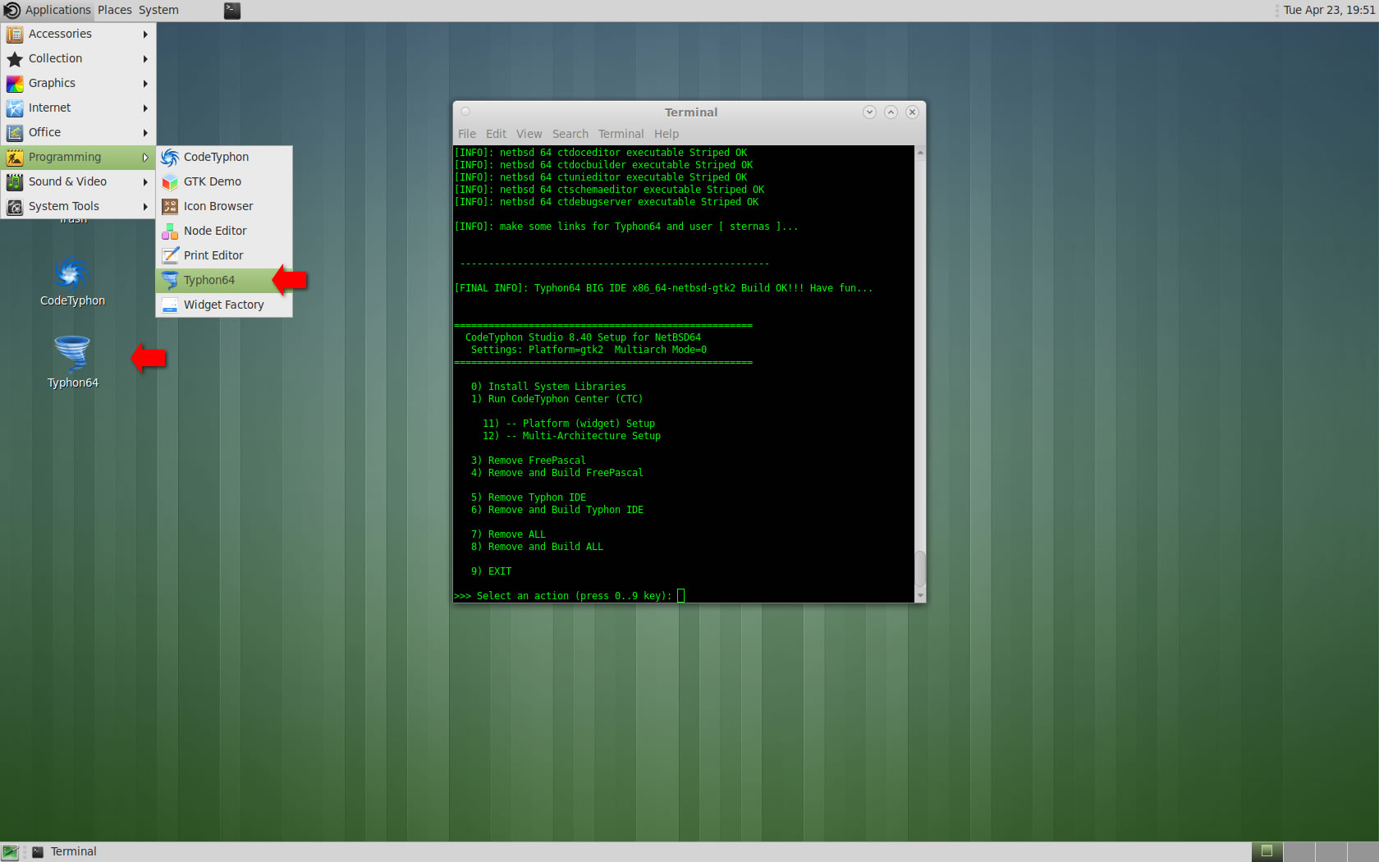Open the Accessories menu category
Viewport: 1379px width, 862px height.
tap(78, 34)
